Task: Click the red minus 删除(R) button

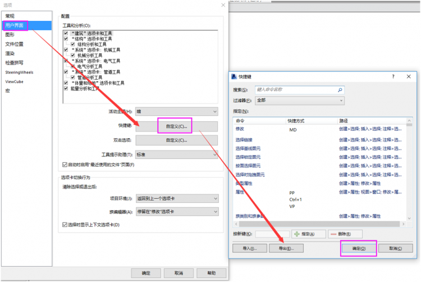Action: (x=345, y=234)
